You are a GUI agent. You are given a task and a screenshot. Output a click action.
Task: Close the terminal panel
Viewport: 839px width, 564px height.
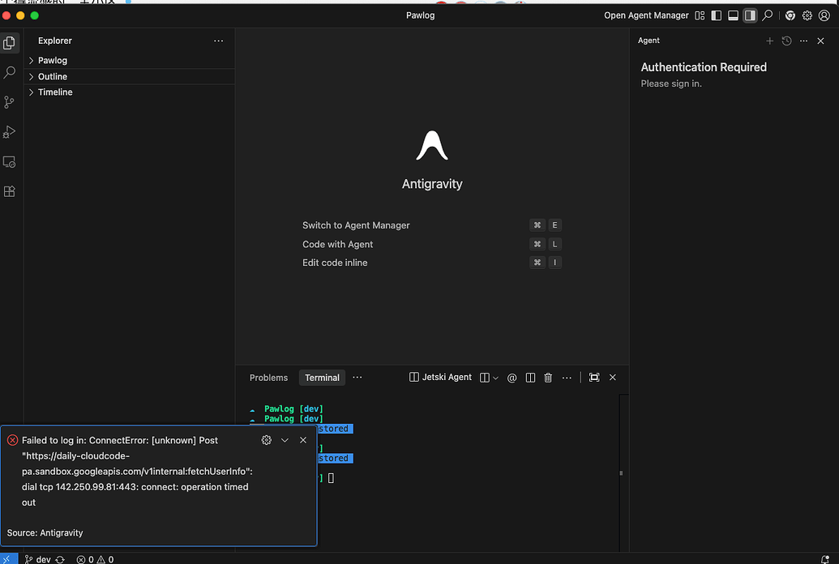coord(613,378)
